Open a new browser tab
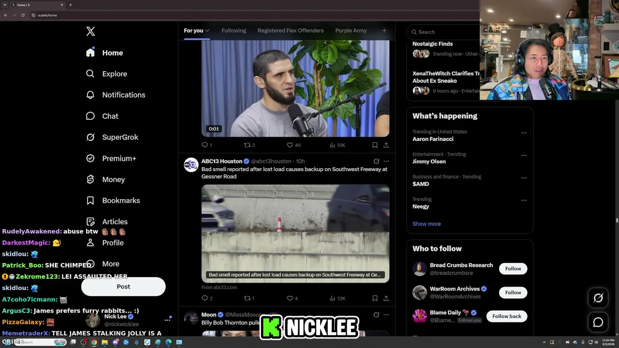This screenshot has height=348, width=619. (71, 5)
